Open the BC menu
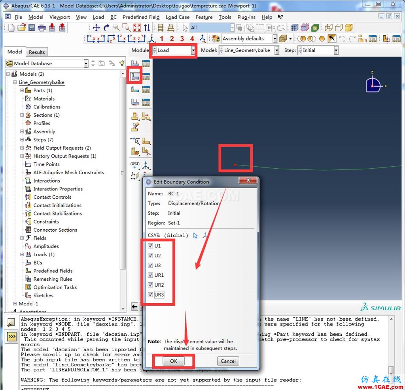The width and height of the screenshot is (405, 390). 114,17
